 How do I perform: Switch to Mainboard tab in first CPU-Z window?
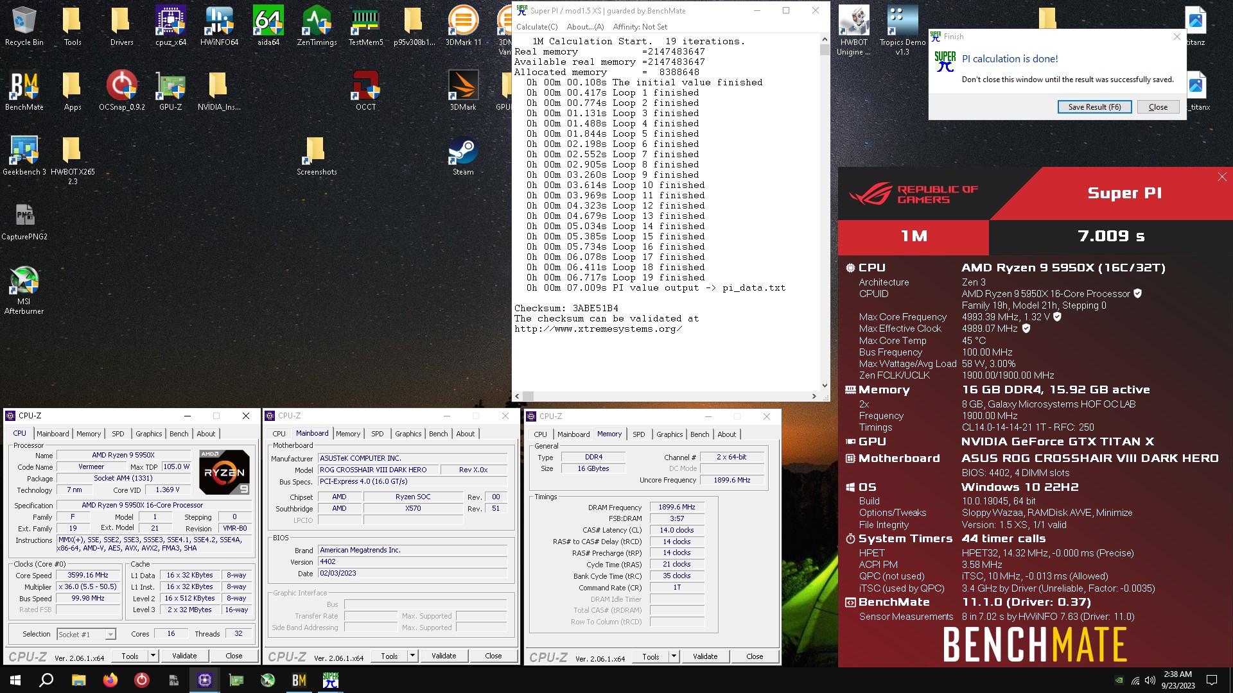click(x=53, y=434)
